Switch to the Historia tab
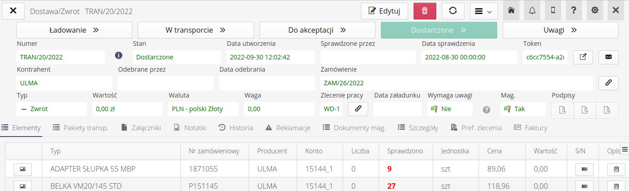The height and width of the screenshot is (191, 629). (235, 128)
